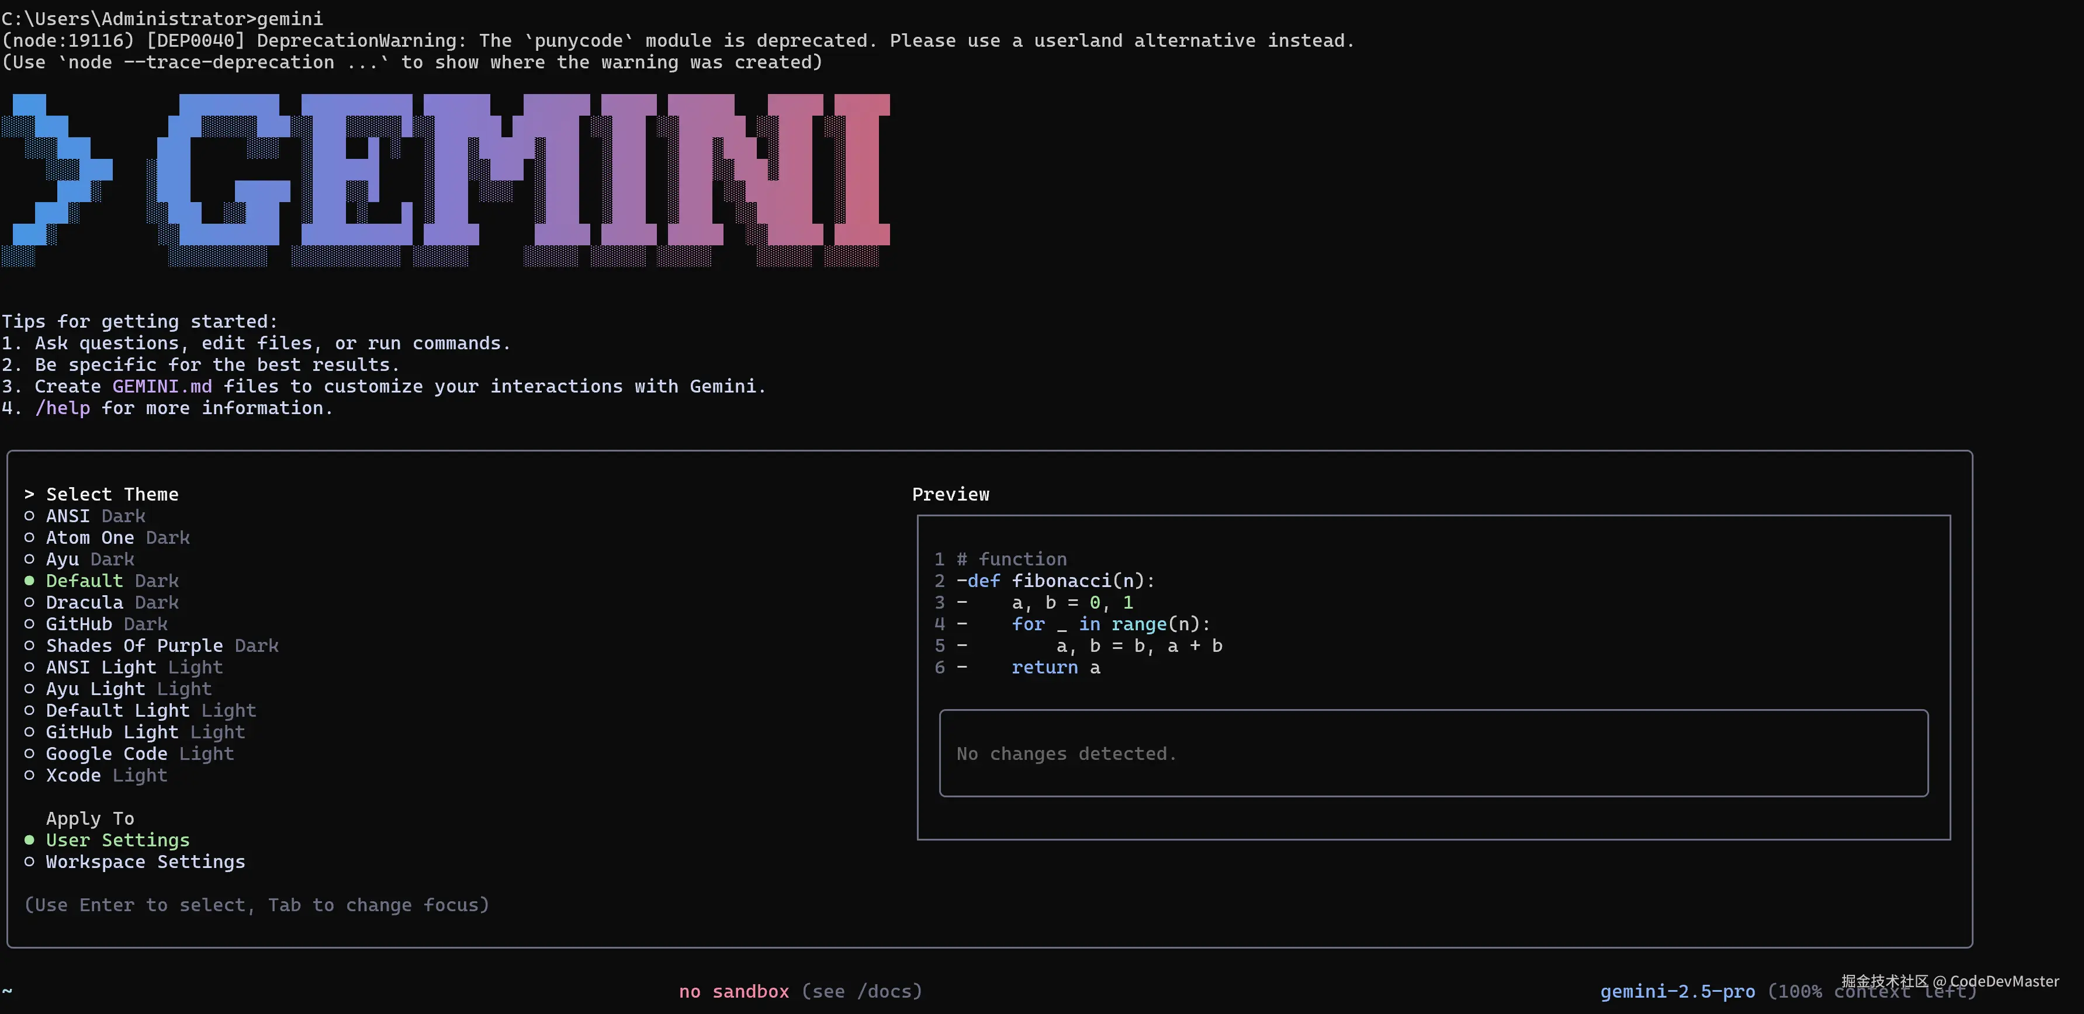Click the no sandbox status text
This screenshot has height=1014, width=2084.
[x=734, y=991]
